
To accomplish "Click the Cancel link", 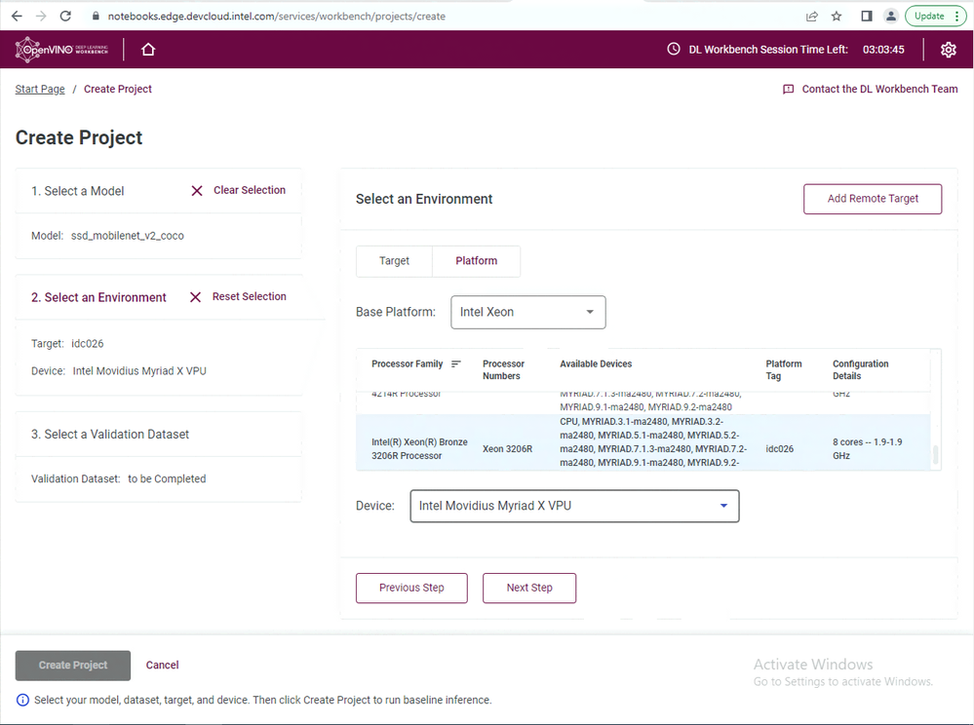I will [162, 665].
